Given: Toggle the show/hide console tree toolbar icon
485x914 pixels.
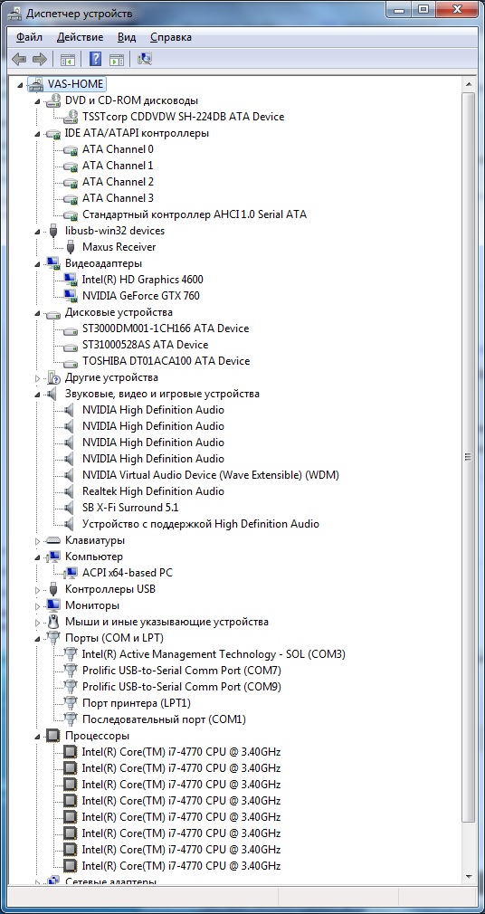Looking at the screenshot, I should point(68,59).
